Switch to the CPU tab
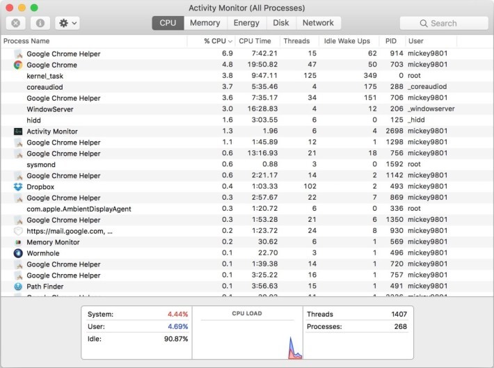The image size is (494, 368). [168, 23]
